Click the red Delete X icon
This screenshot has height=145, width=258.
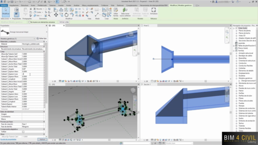[x=83, y=16]
